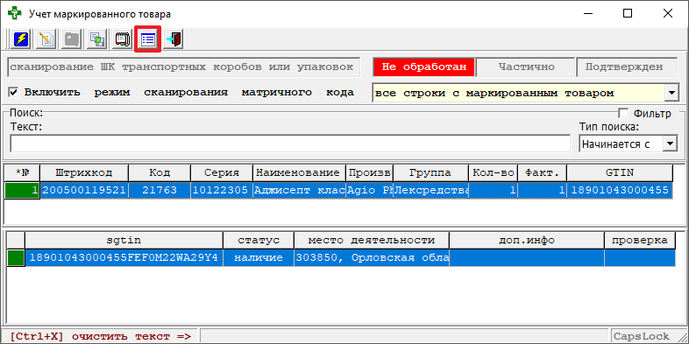The image size is (689, 344).
Task: Toggle the matrix code scanning mode checkbox
Action: click(x=14, y=93)
